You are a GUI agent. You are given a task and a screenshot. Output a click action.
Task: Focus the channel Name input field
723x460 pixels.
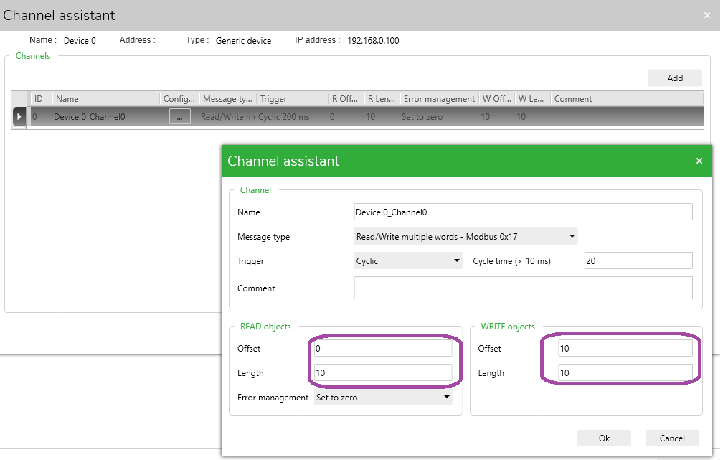point(524,212)
